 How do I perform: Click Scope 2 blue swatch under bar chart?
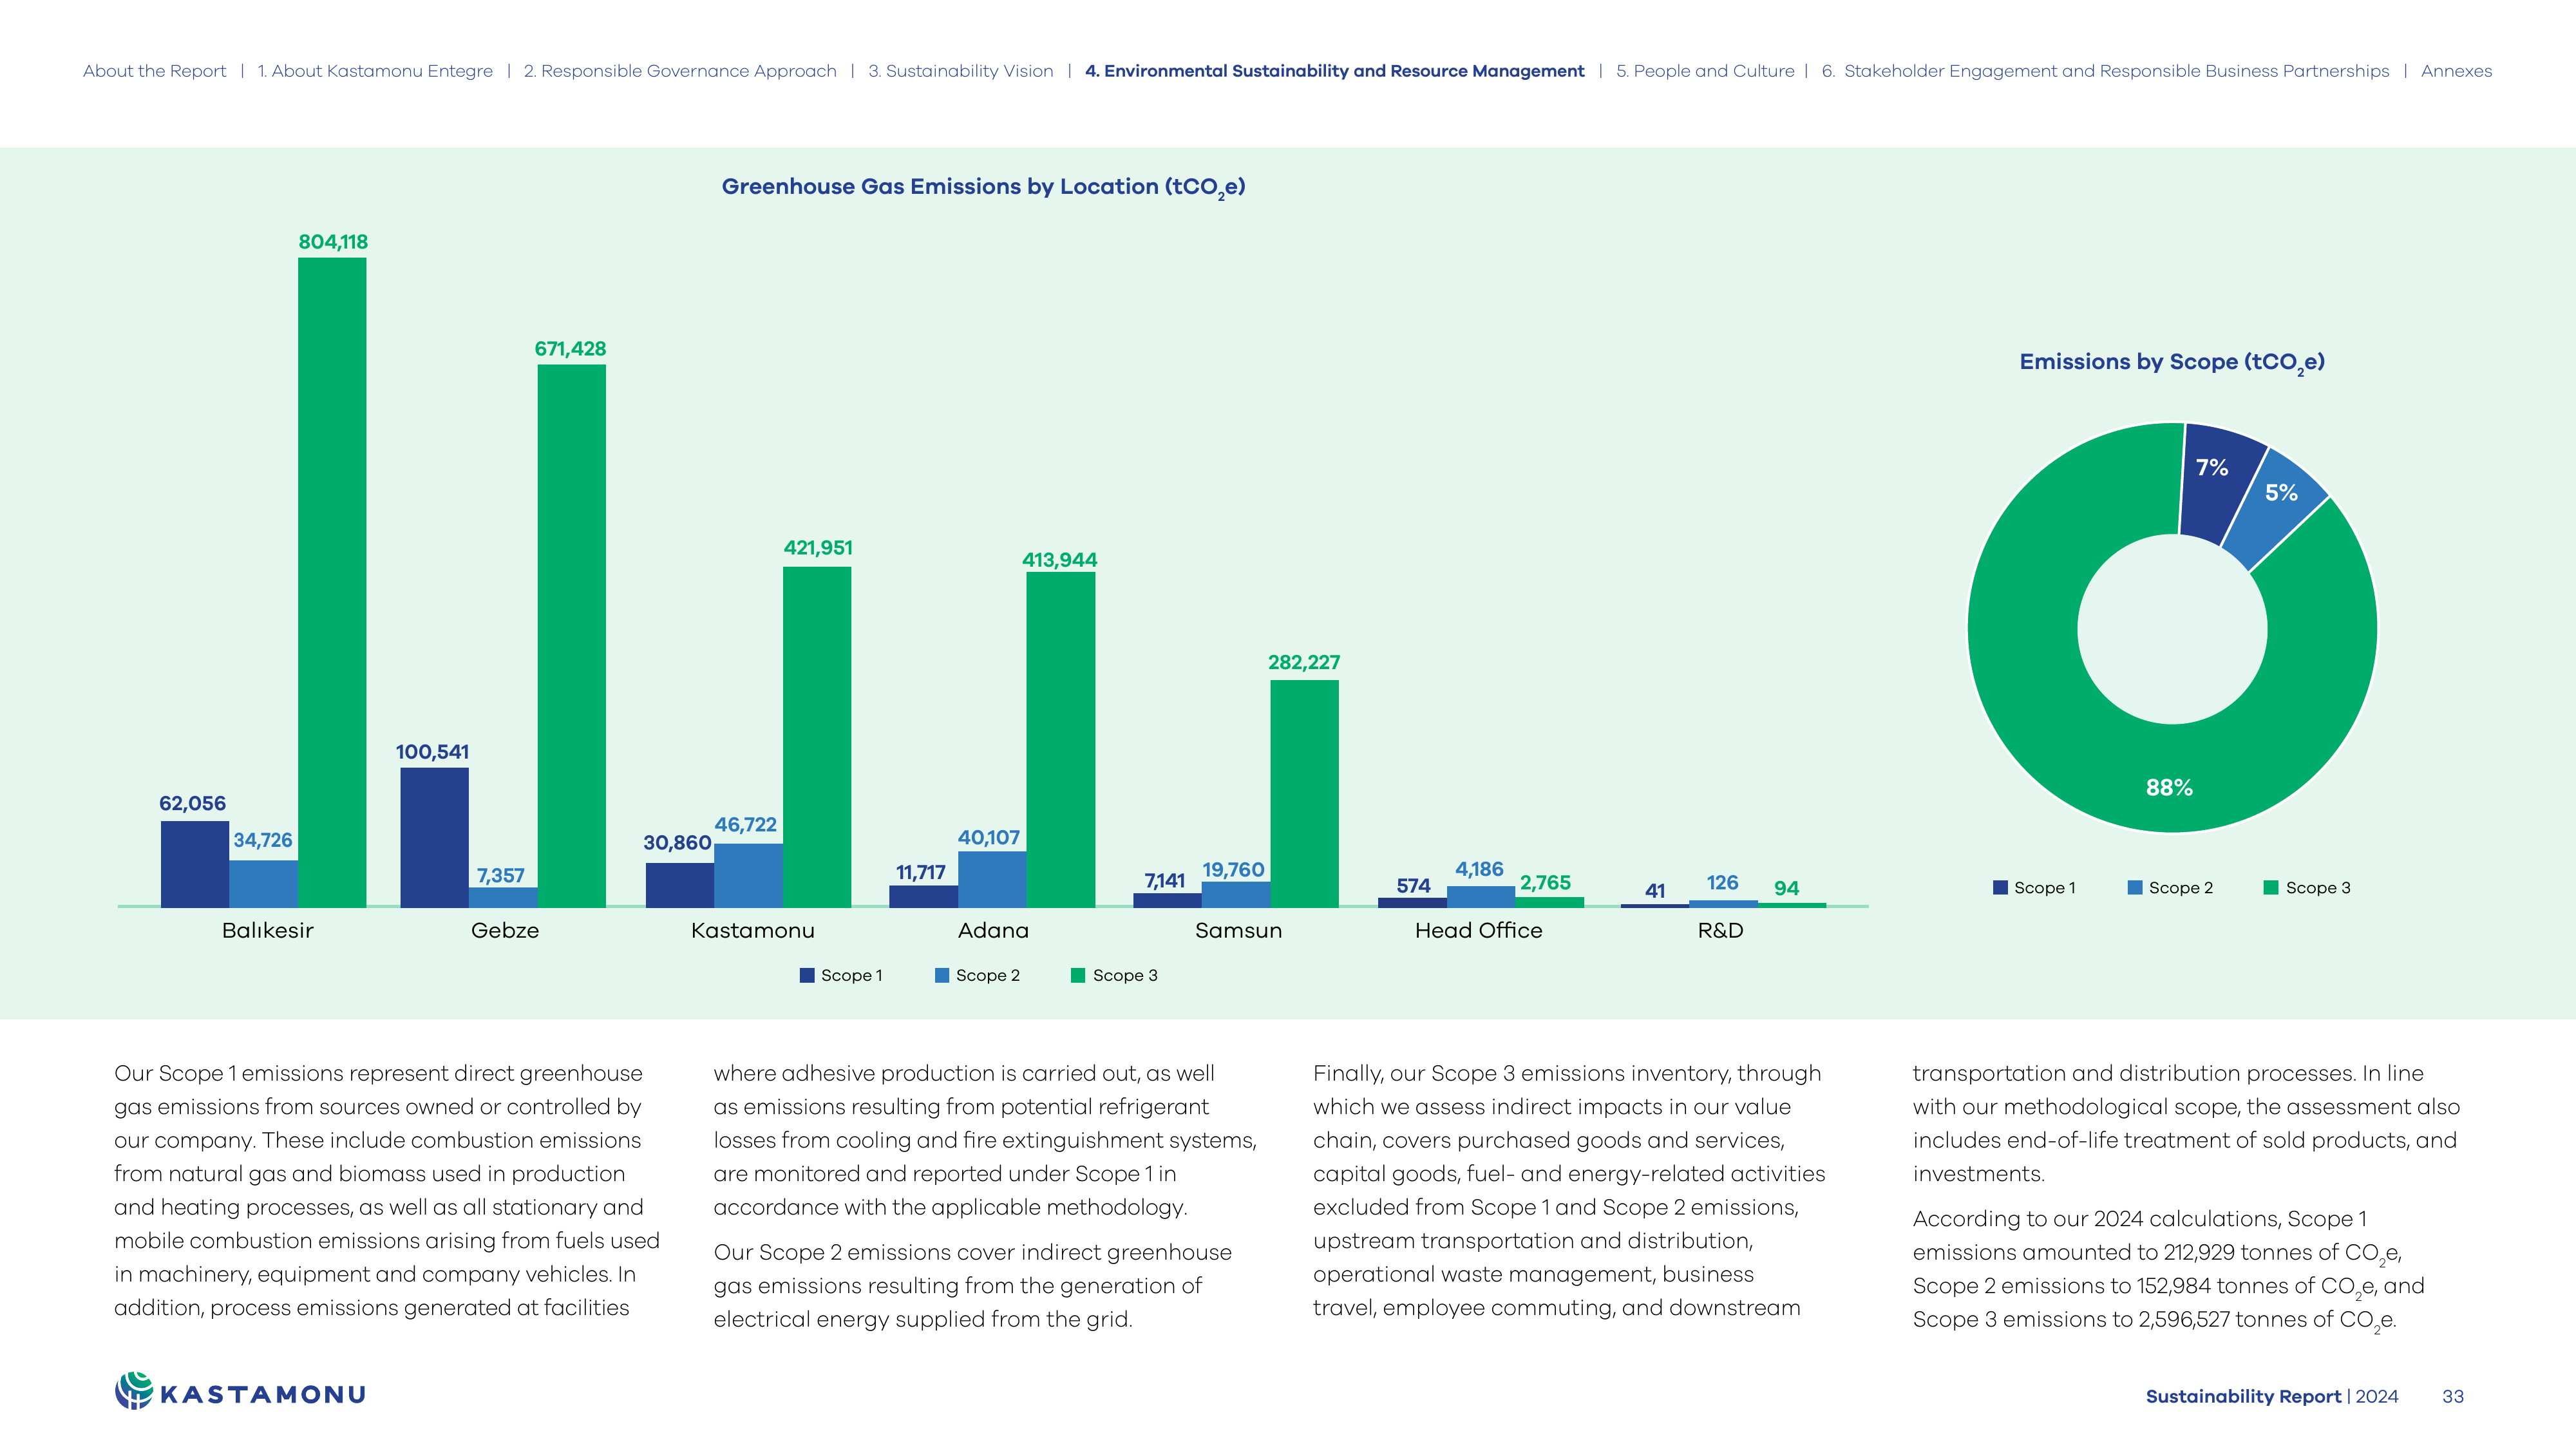click(x=942, y=975)
